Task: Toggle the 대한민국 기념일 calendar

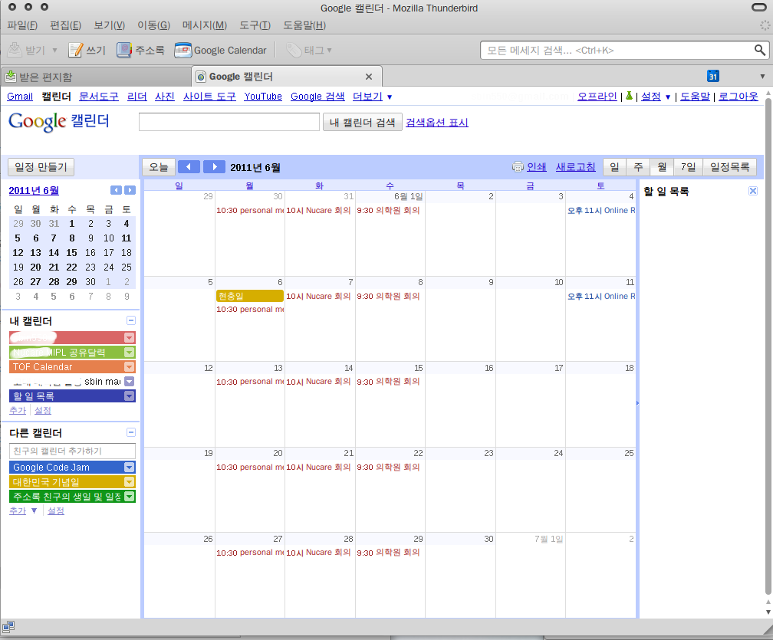Action: tap(66, 482)
